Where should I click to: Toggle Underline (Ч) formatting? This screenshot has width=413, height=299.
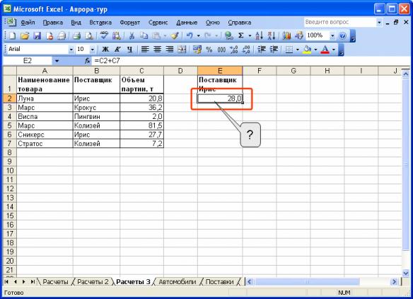129,50
